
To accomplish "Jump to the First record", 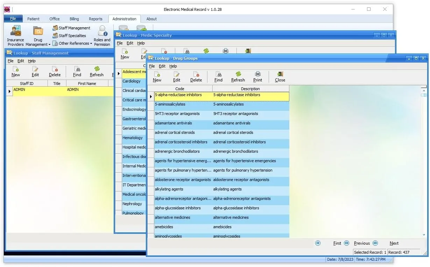I will (x=337, y=243).
